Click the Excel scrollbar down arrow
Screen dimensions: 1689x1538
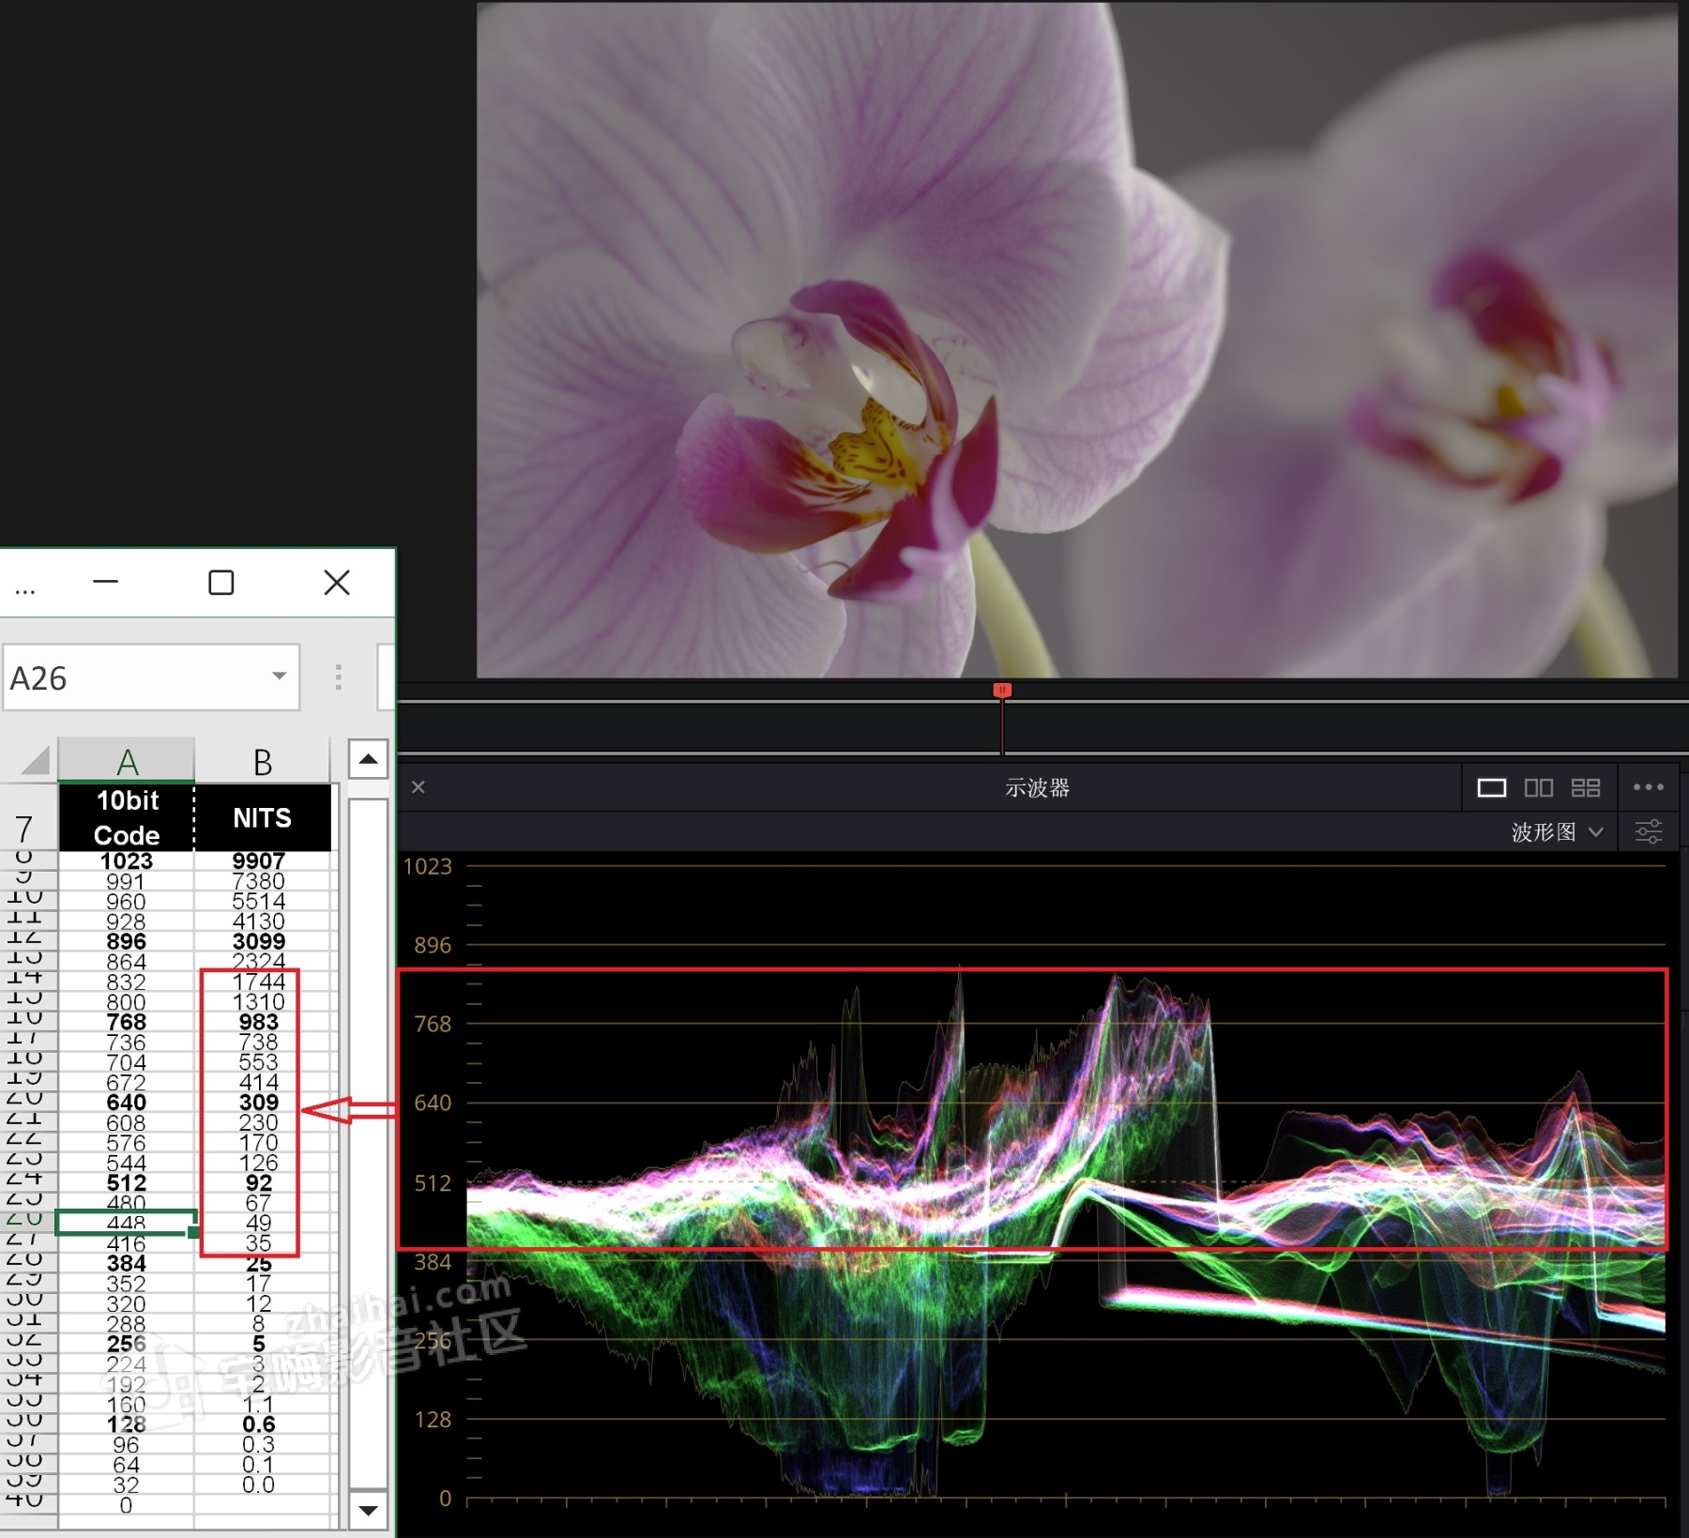[369, 1510]
